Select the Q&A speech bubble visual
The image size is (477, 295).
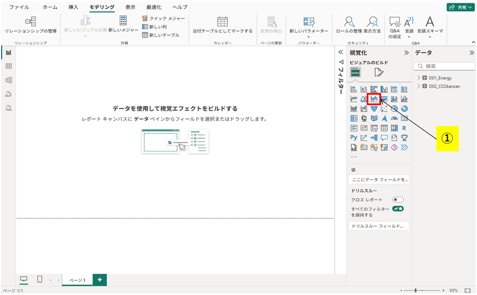coord(384,138)
